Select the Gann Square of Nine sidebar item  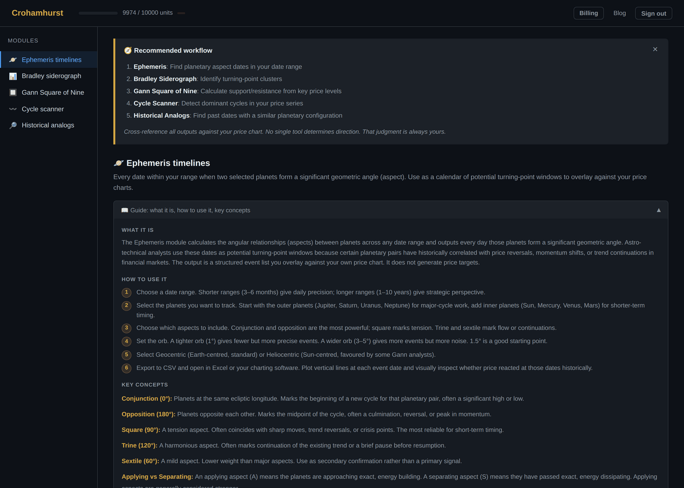(49, 92)
